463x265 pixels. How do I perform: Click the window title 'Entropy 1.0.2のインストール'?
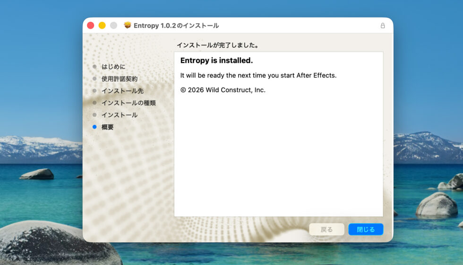(176, 26)
